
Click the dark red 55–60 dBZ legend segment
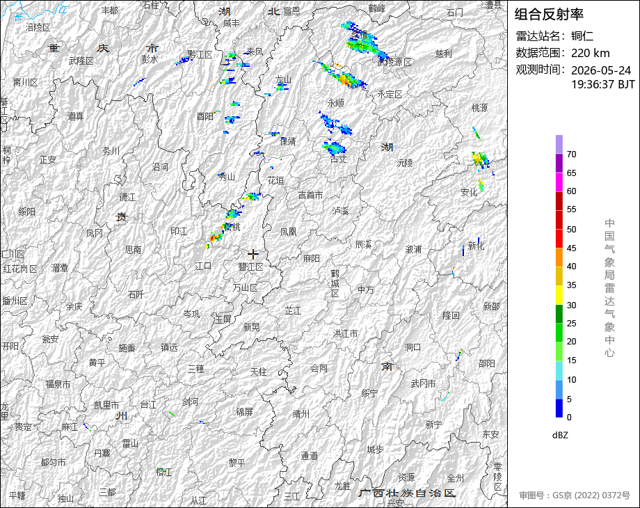pyautogui.click(x=559, y=200)
